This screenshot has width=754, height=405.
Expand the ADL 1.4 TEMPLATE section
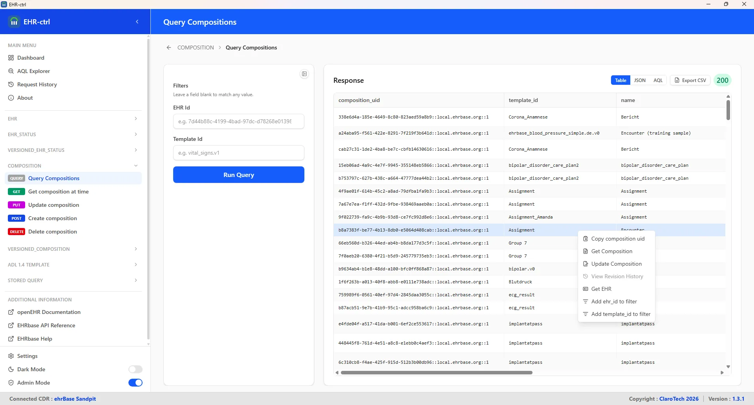click(x=73, y=265)
